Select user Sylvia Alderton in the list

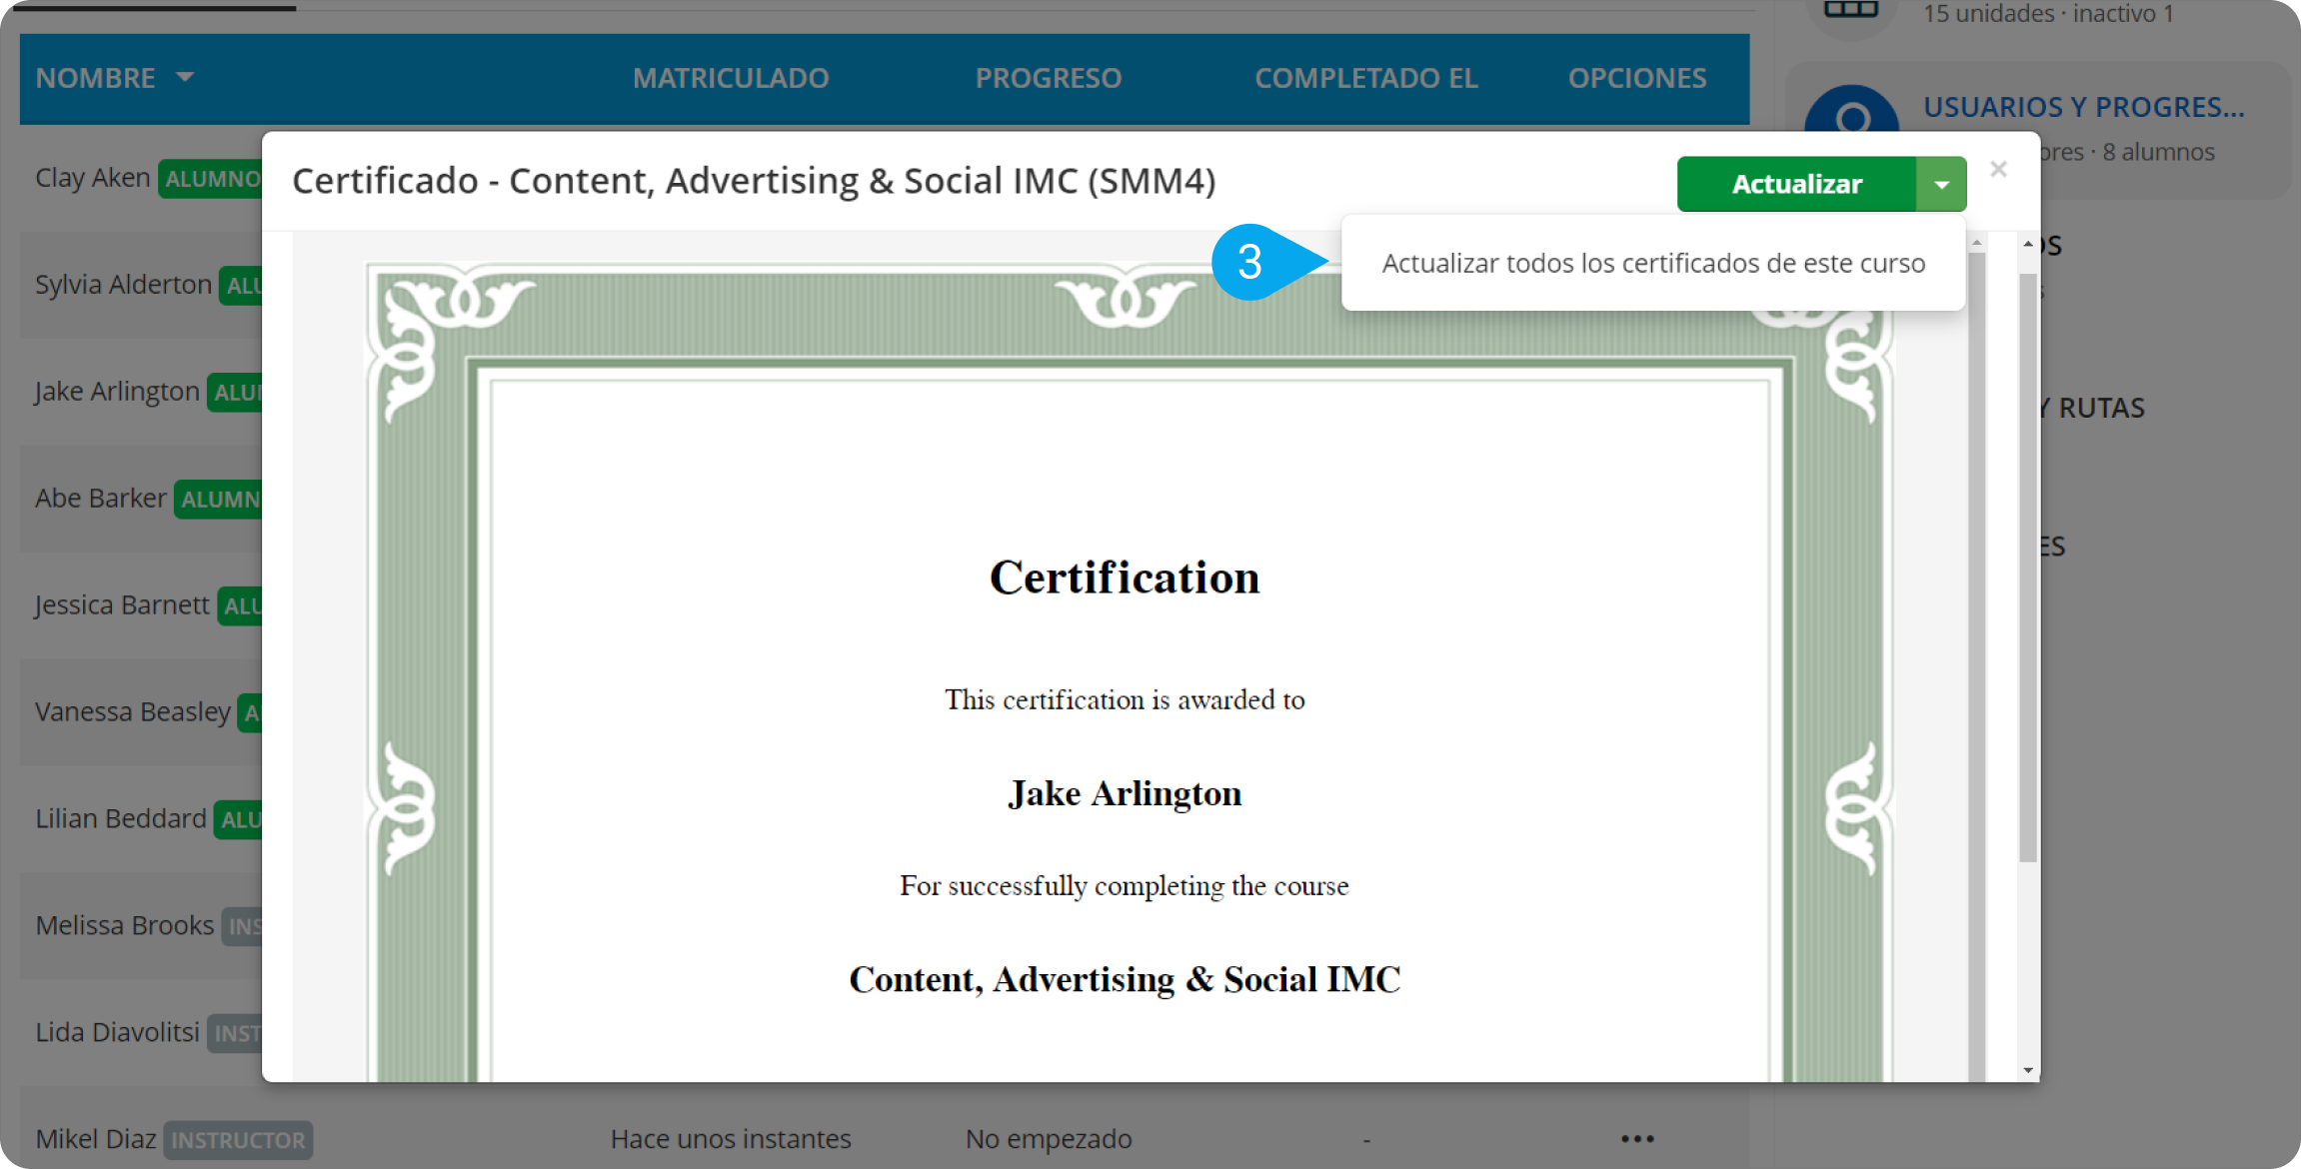pyautogui.click(x=124, y=285)
